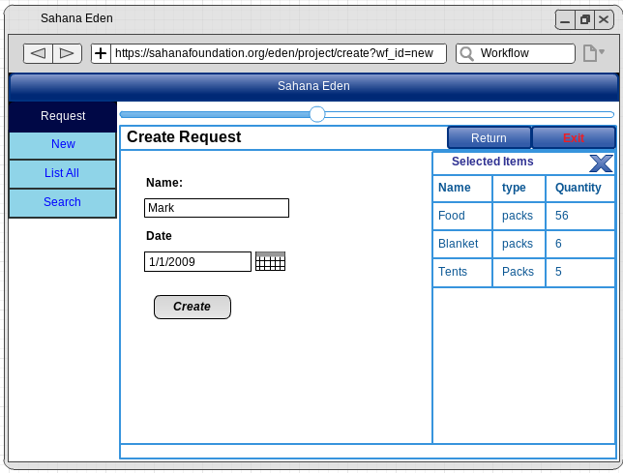The width and height of the screenshot is (623, 473).
Task: Click the Date text field
Action: click(x=197, y=261)
